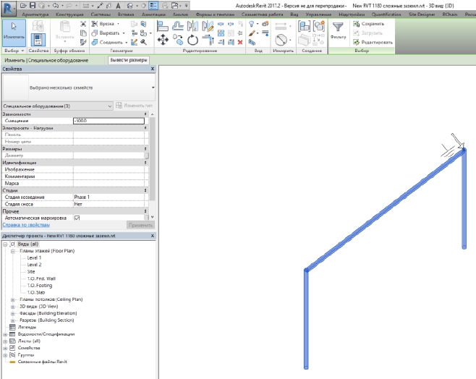Click the Modify (Изменить) arrow tool

tap(14, 31)
